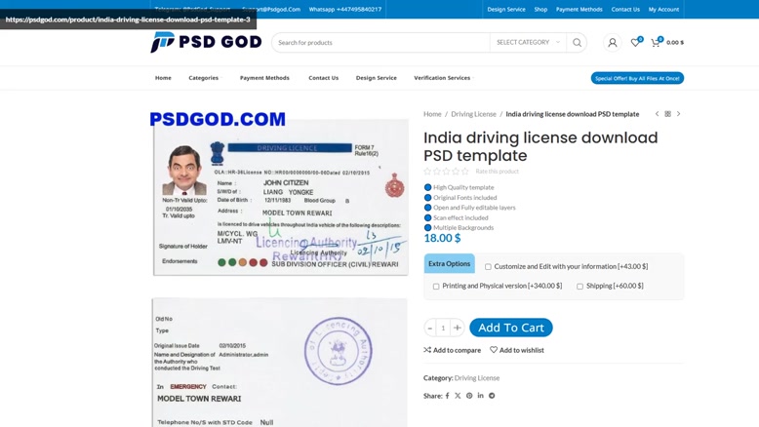Check Printing and Physical version option
This screenshot has height=427, width=759.
[436, 287]
